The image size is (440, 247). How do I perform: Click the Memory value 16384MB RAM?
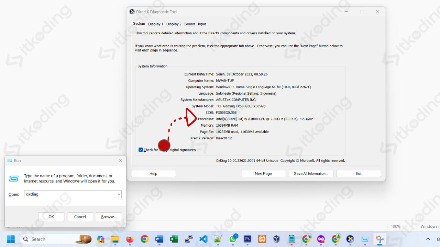[x=227, y=126]
